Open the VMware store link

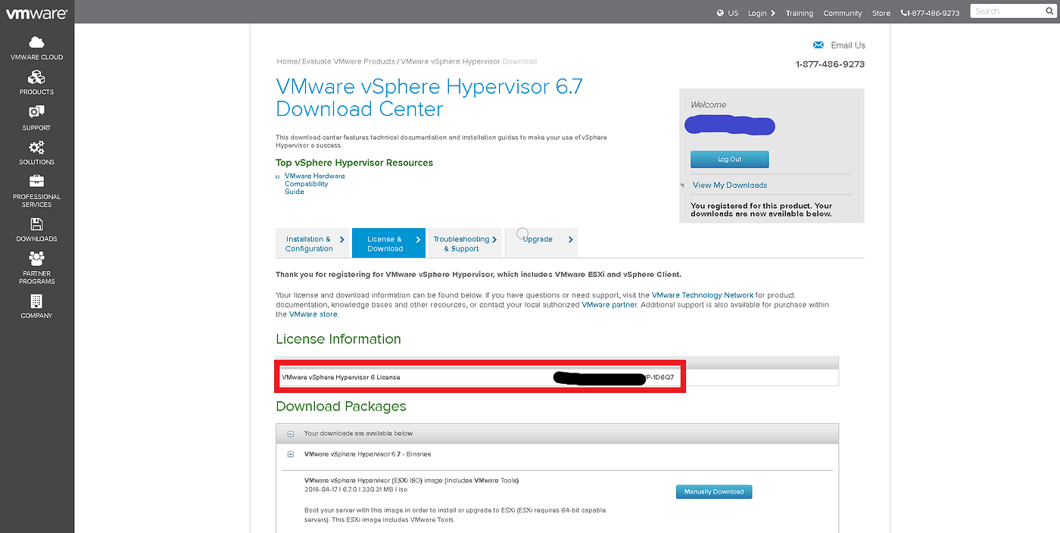pos(313,314)
